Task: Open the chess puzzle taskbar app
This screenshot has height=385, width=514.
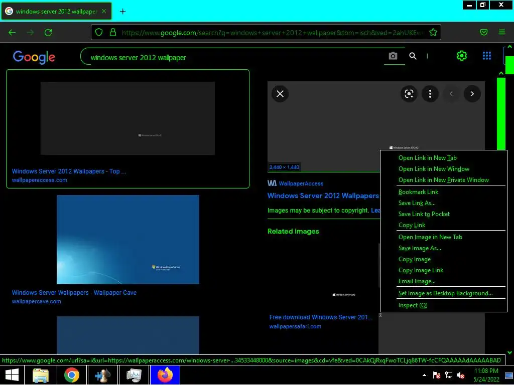Action: [x=102, y=375]
